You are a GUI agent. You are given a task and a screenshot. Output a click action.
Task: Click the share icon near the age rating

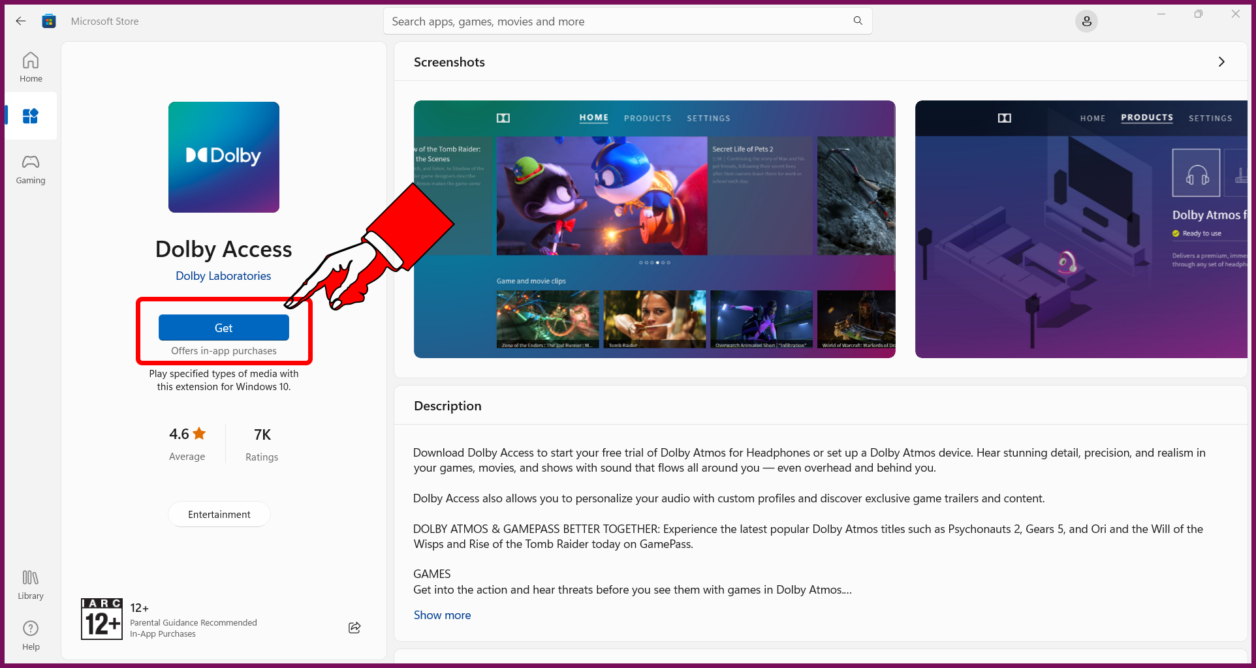(354, 628)
